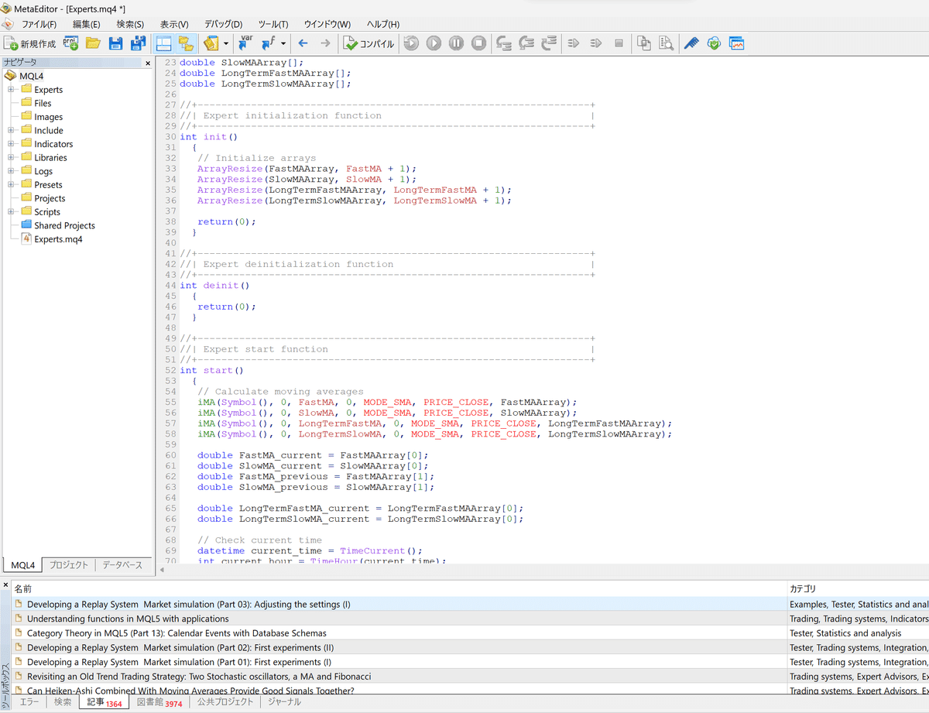
Task: Open a file with the folder icon
Action: click(93, 43)
